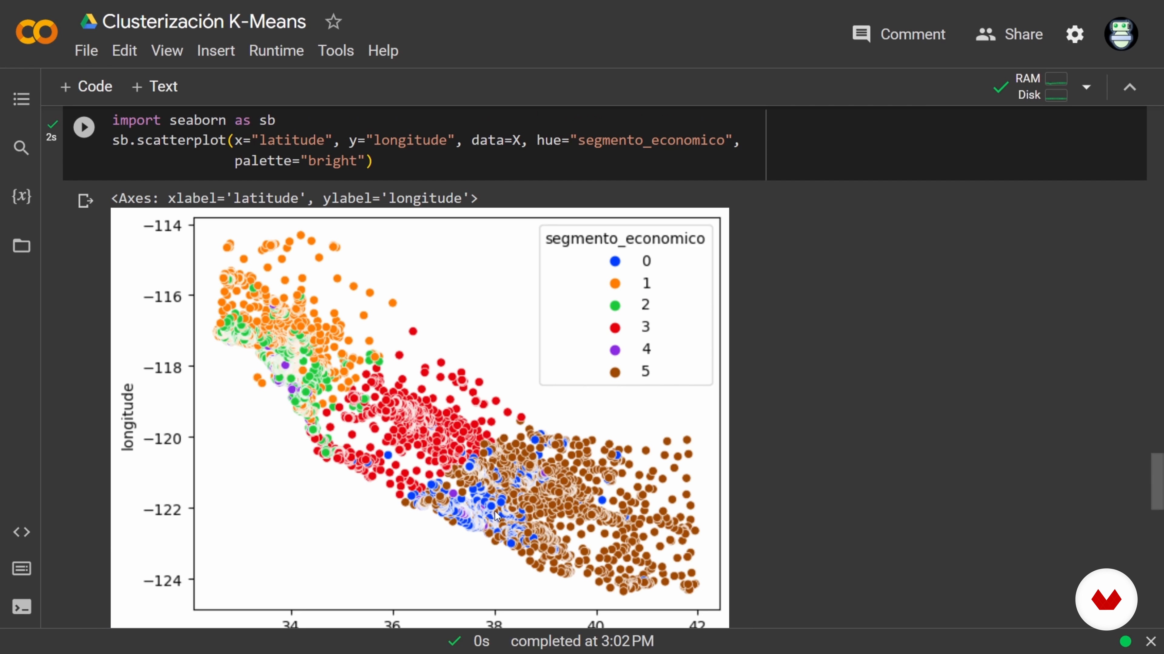Open the Code snippets panel

[x=21, y=532]
